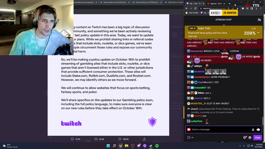Open the chat community users list icon

(259, 20)
